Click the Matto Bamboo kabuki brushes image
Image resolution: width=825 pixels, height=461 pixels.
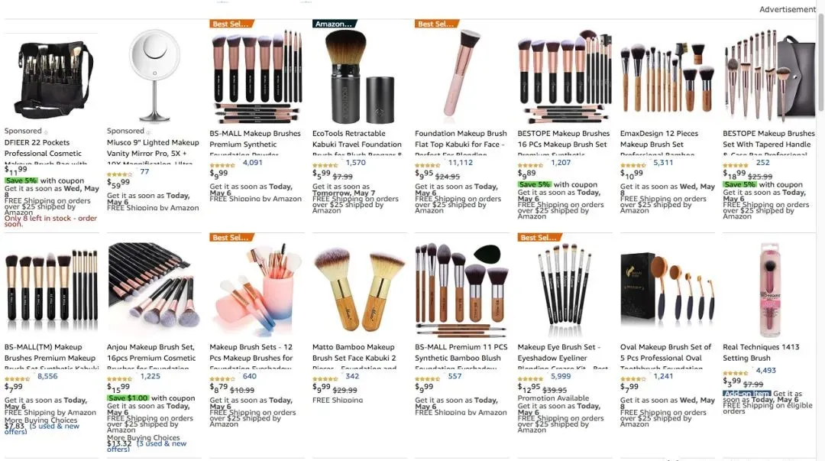[357, 289]
